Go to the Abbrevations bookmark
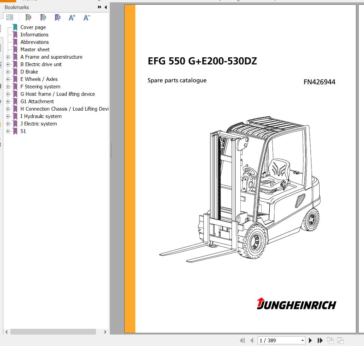Image resolution: width=364 pixels, height=346 pixels. point(34,42)
